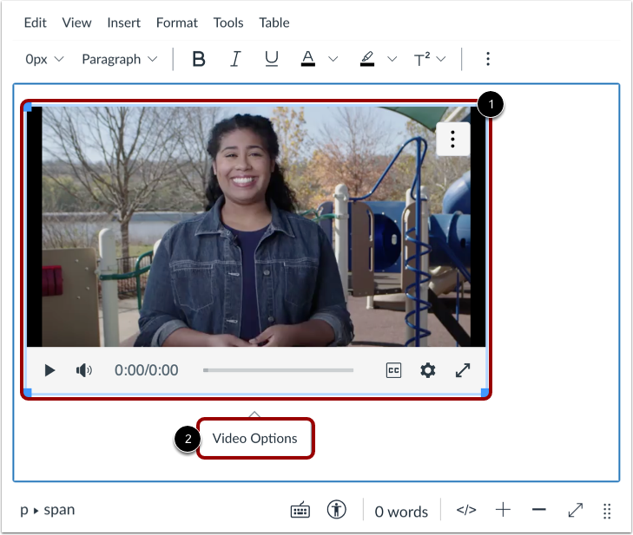The height and width of the screenshot is (535, 633).
Task: Open the Paragraph block format dropdown
Action: tap(119, 59)
